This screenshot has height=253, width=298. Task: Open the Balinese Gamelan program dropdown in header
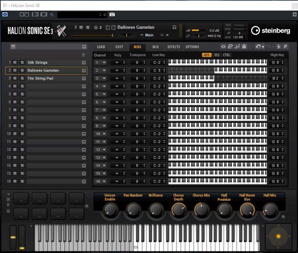pyautogui.click(x=174, y=27)
